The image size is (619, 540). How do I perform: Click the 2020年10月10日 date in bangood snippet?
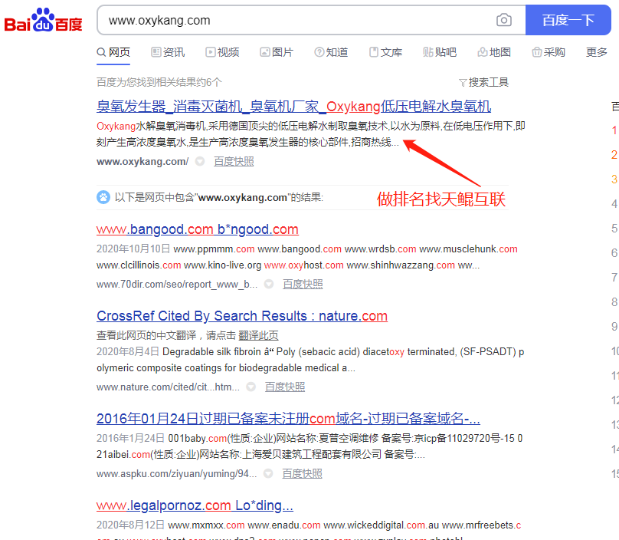click(x=133, y=249)
